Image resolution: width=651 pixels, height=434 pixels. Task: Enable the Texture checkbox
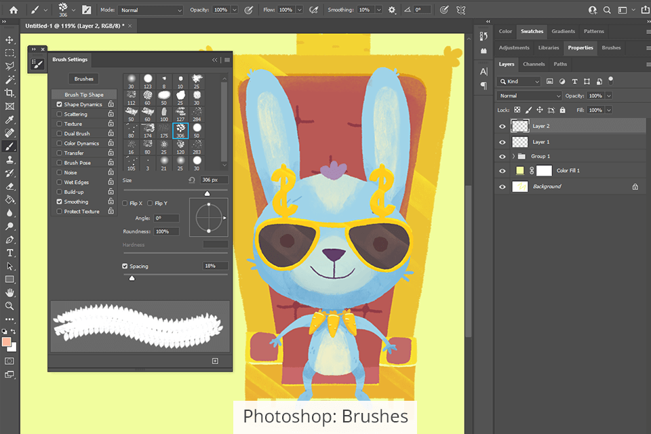59,124
